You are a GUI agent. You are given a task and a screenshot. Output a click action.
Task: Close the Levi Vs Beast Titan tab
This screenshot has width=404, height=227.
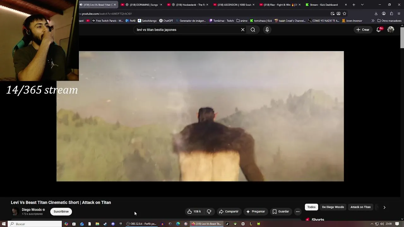point(115,5)
